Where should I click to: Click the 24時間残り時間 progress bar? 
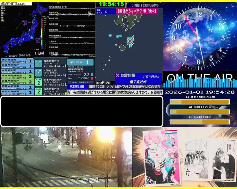[x=200, y=102]
